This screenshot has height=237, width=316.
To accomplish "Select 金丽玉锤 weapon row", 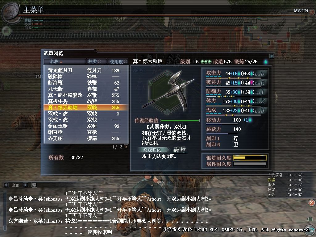I will (86, 126).
